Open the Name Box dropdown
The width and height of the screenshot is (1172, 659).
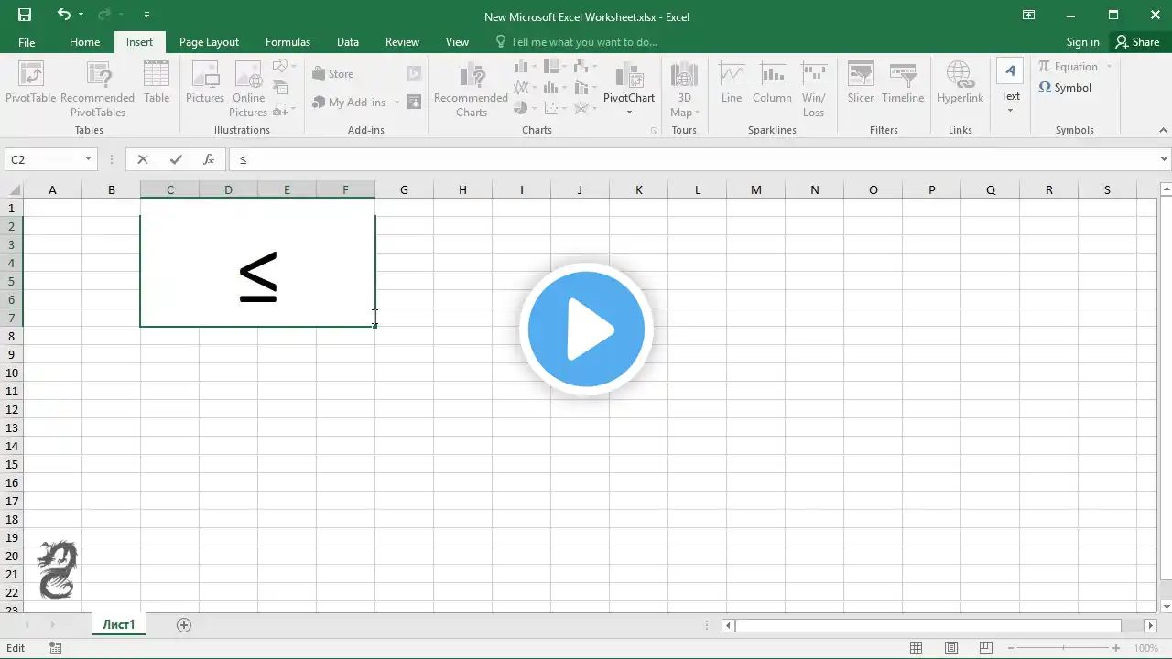pos(89,159)
